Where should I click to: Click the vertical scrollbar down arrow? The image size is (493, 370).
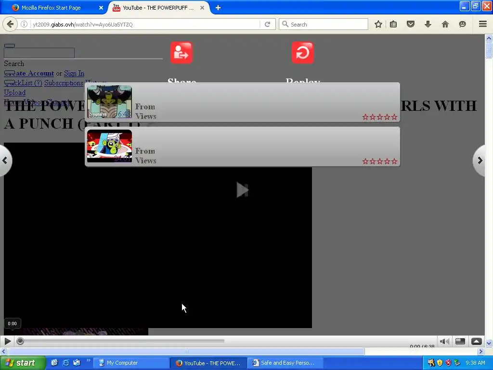(489, 343)
